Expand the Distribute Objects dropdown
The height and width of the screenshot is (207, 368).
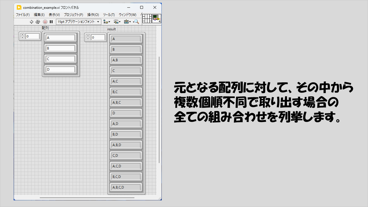coord(117,22)
